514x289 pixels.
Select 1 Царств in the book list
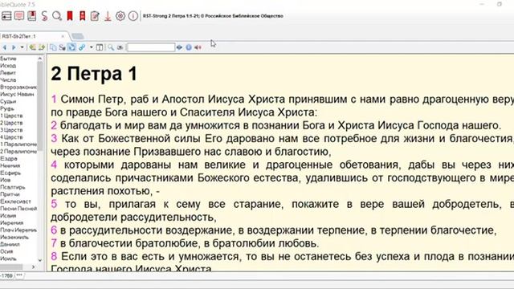(x=11, y=116)
